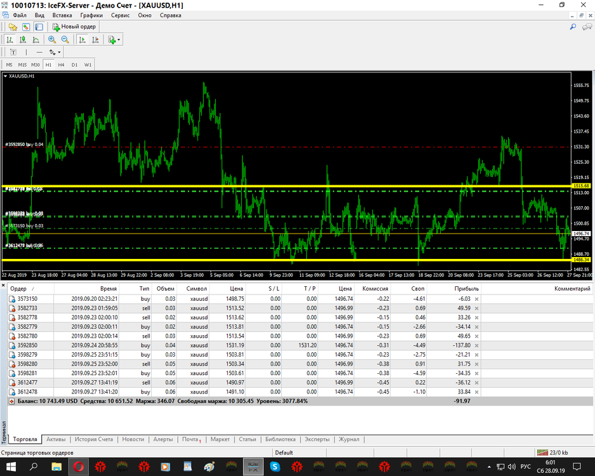Screen dimensions: 595x476
Task: Select the H4 timeframe button
Action: tap(61, 65)
